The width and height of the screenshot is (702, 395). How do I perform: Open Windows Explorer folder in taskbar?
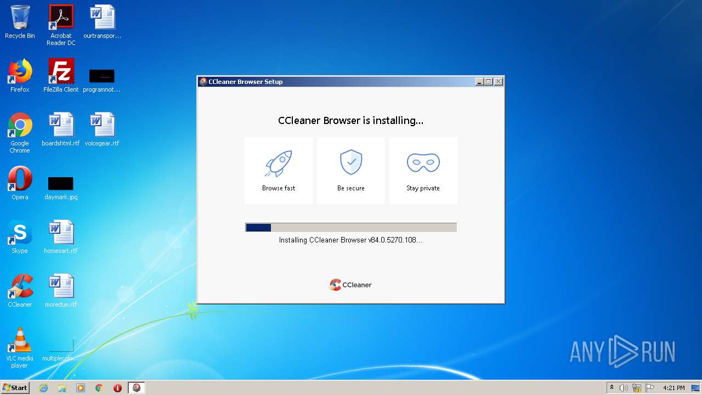[62, 388]
